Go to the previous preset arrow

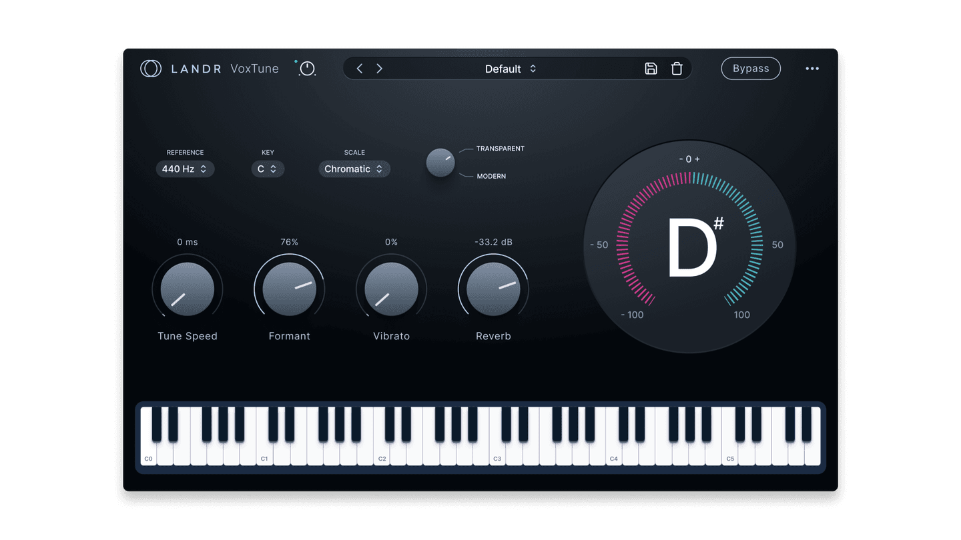pos(359,68)
